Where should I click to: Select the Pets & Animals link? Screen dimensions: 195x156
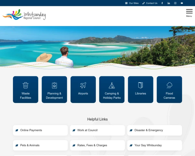(40, 145)
